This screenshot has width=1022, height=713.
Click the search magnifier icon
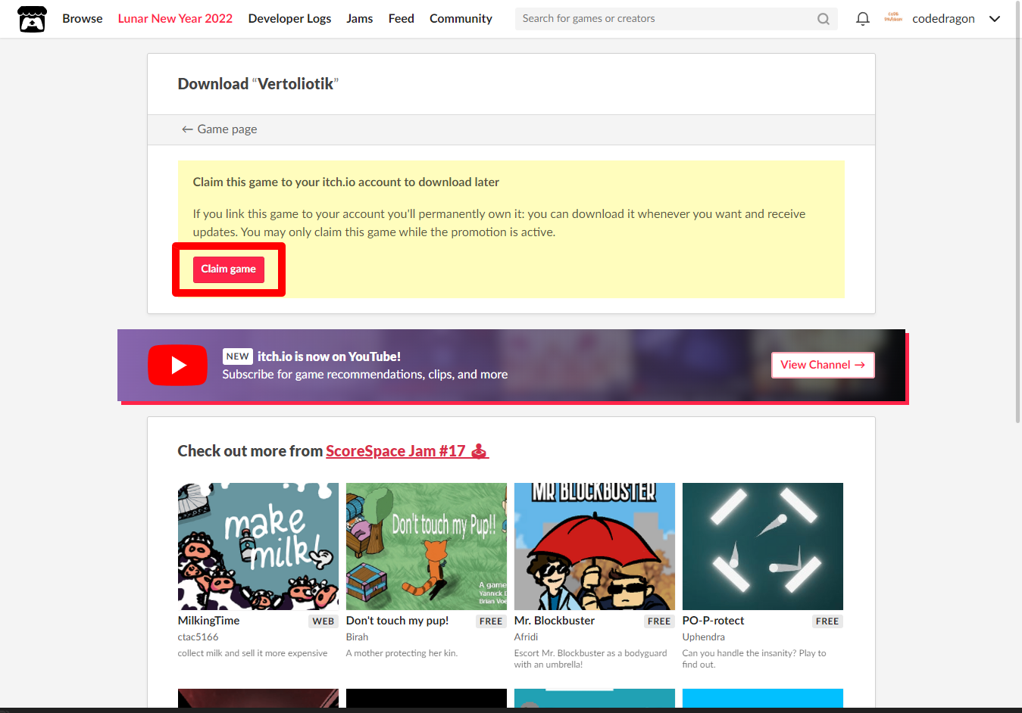[x=824, y=19]
